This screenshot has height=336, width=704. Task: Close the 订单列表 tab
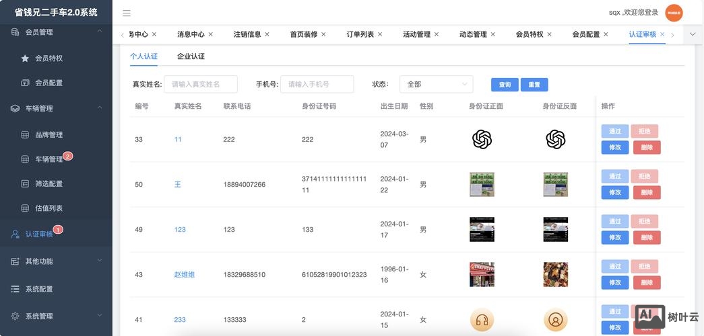click(380, 34)
